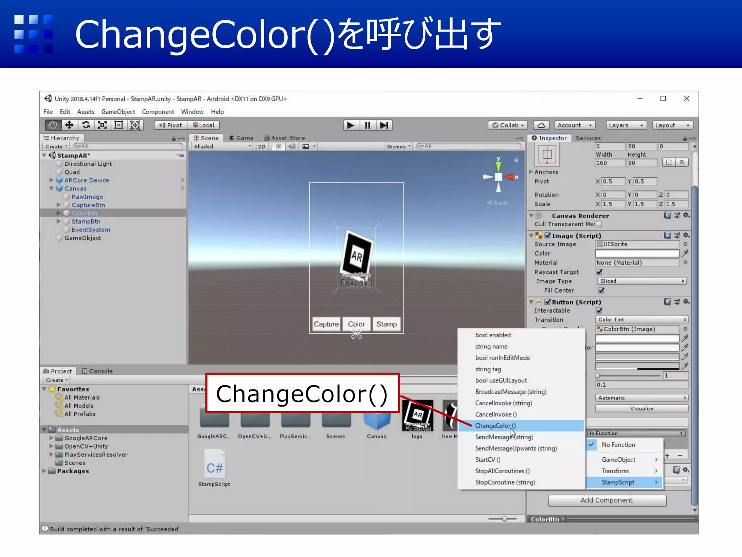The width and height of the screenshot is (742, 557).
Task: Open Image Type Sliced dropdown
Action: click(642, 281)
